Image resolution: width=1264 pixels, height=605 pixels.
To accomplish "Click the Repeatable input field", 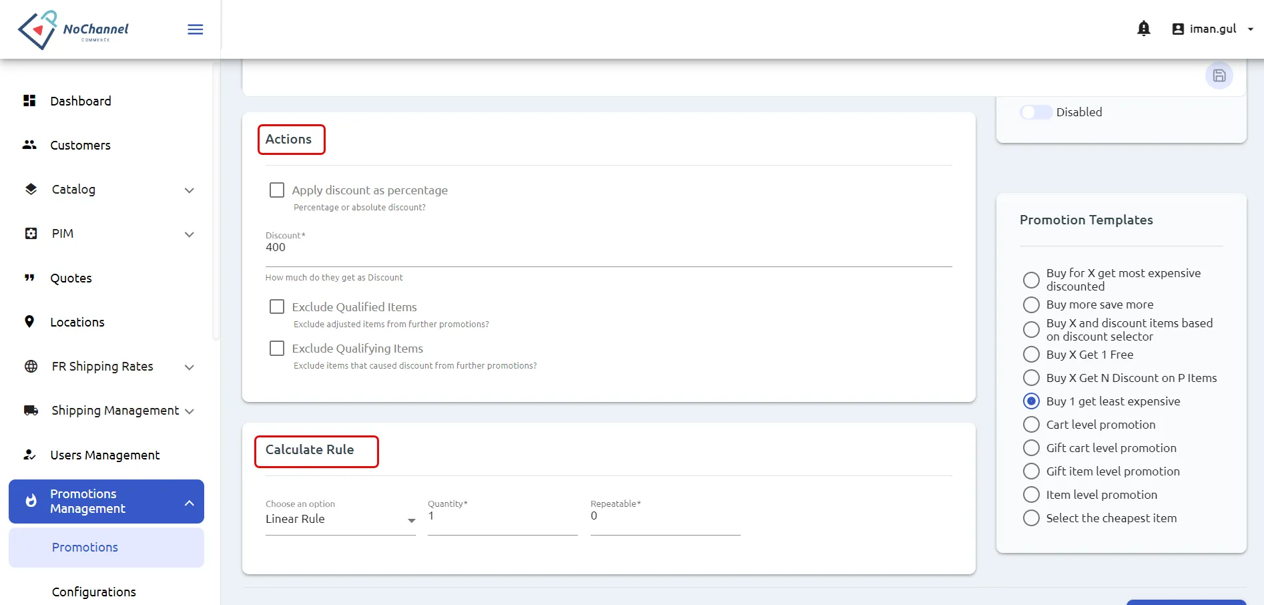I will 665,517.
